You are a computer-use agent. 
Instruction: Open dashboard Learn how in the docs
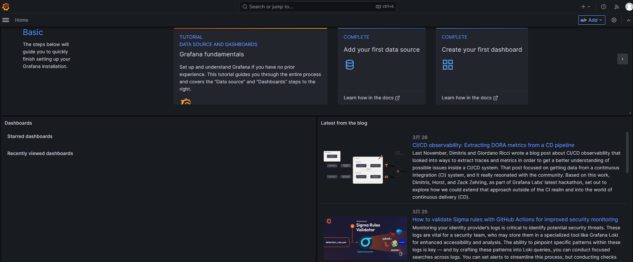coord(470,98)
